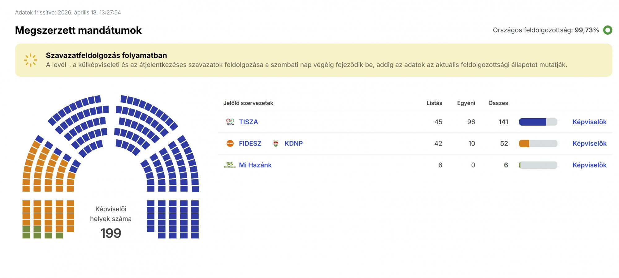619x278 pixels.
Task: Open the TISZA party link
Action: pyautogui.click(x=248, y=122)
